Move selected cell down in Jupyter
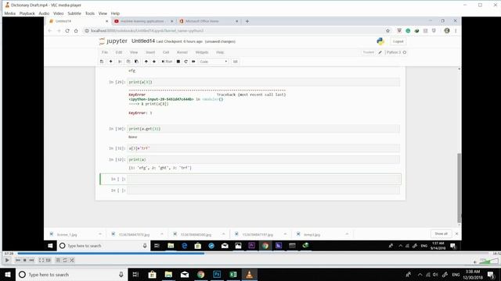 (x=154, y=62)
